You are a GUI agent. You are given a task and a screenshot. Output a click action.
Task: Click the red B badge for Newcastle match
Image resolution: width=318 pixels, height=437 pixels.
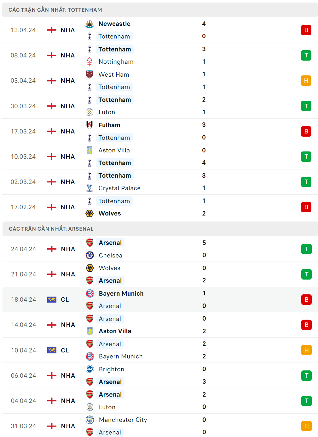tap(306, 30)
